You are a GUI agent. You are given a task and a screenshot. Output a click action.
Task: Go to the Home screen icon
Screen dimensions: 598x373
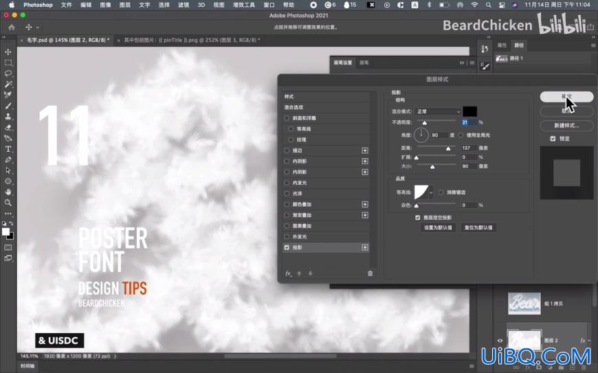pyautogui.click(x=12, y=27)
